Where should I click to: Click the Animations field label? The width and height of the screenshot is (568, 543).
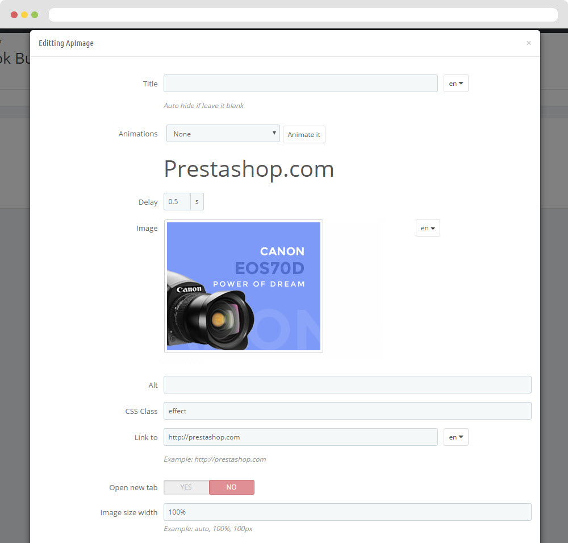(x=138, y=134)
